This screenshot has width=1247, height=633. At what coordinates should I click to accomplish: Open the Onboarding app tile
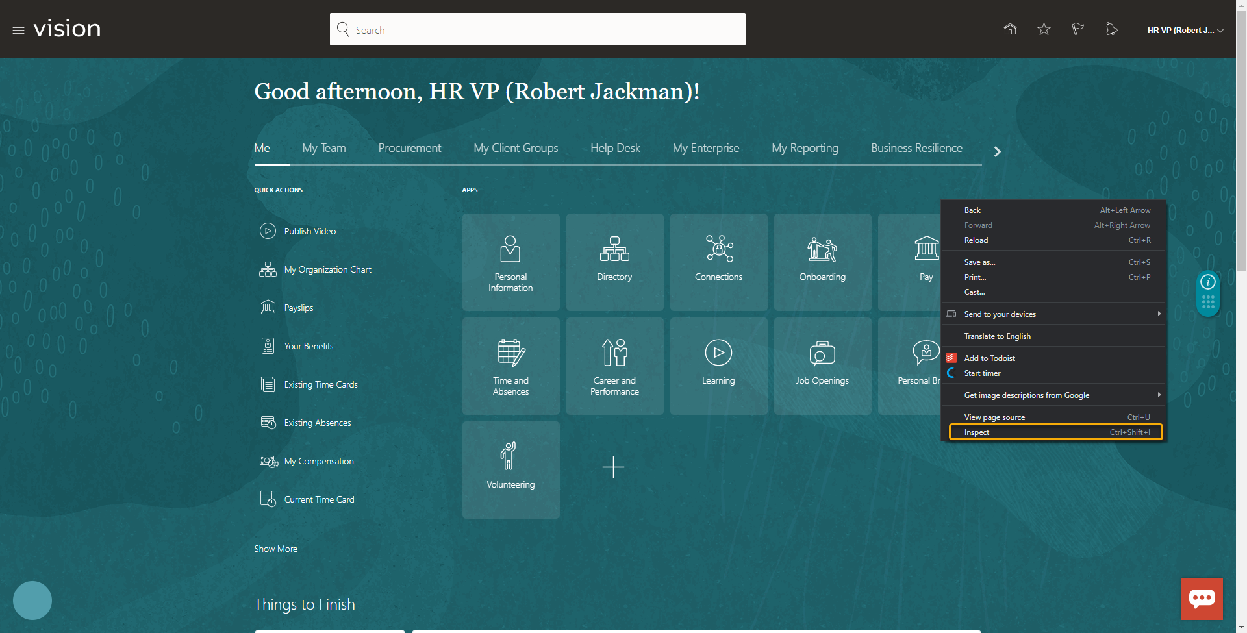tap(822, 262)
